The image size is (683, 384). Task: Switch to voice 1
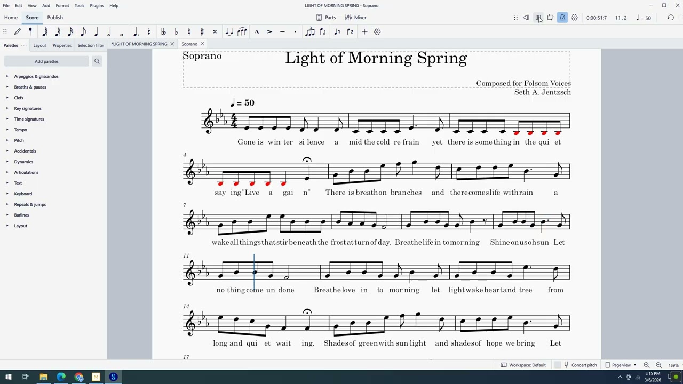pos(337,32)
